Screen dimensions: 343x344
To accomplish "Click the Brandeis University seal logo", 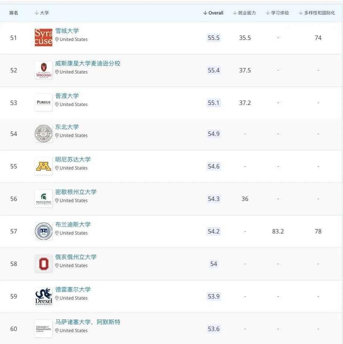I will [x=44, y=231].
